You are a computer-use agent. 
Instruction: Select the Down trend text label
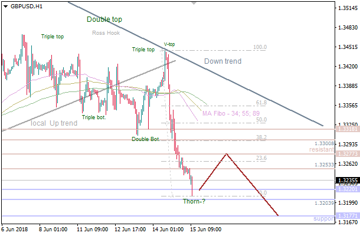coord(222,61)
